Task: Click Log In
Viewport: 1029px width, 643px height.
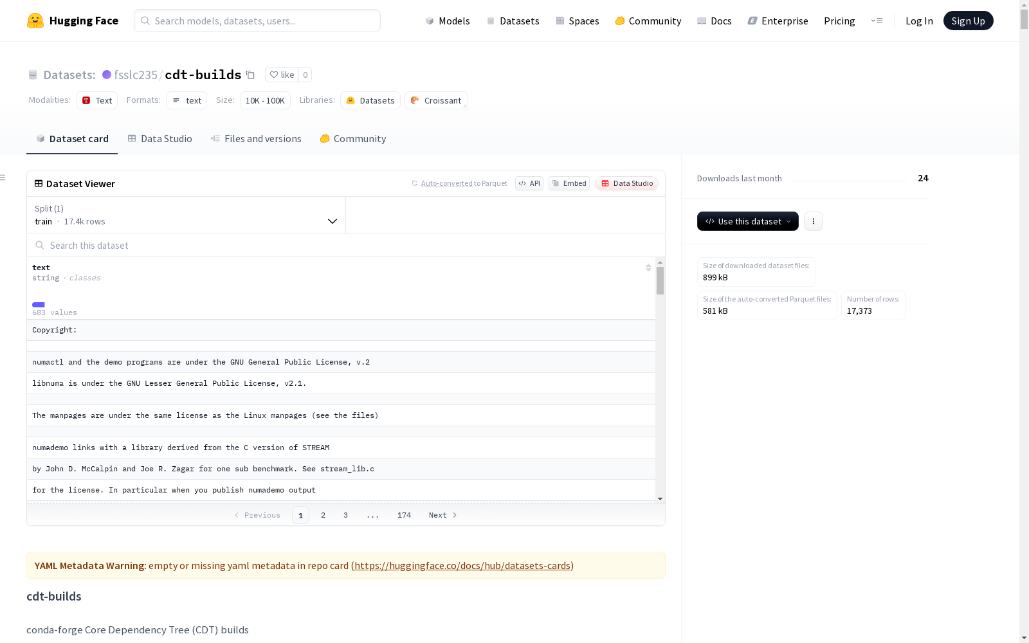Action: point(919,21)
